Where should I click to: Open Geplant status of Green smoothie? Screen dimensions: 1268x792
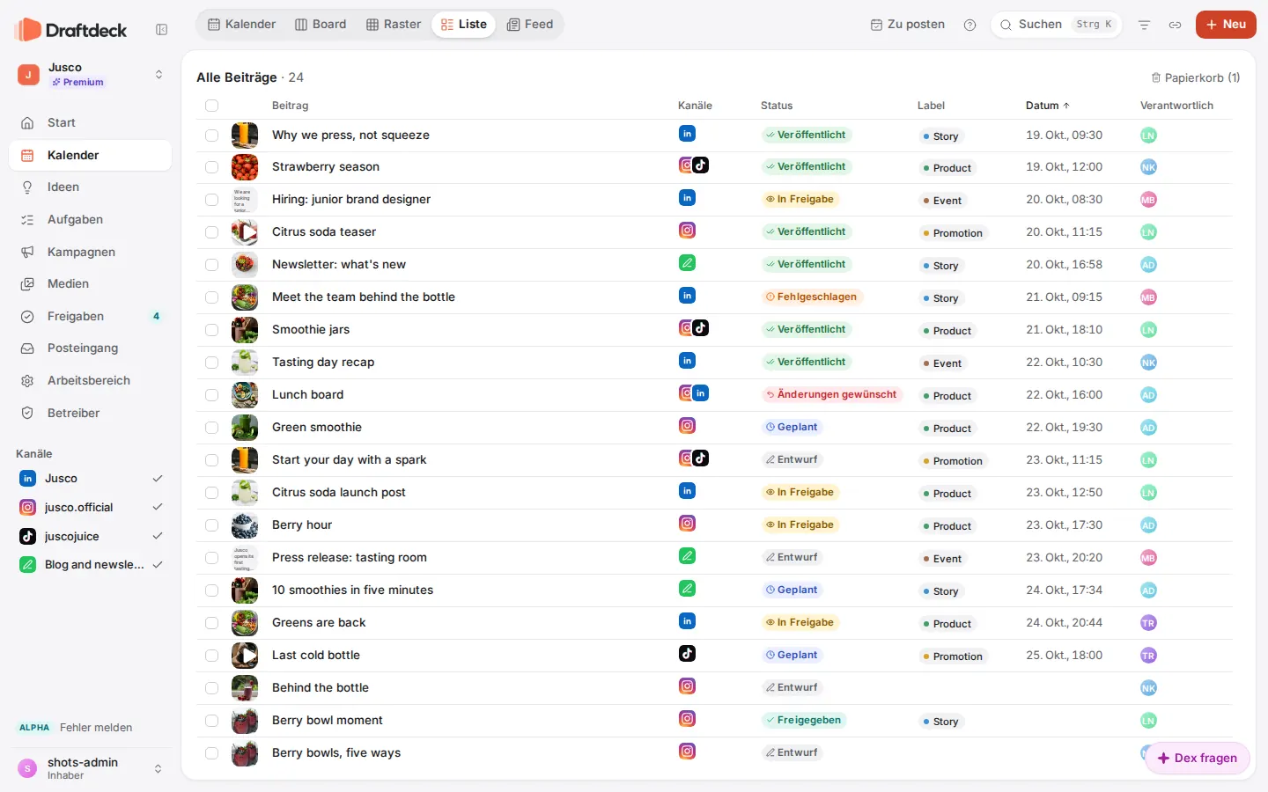[792, 427]
